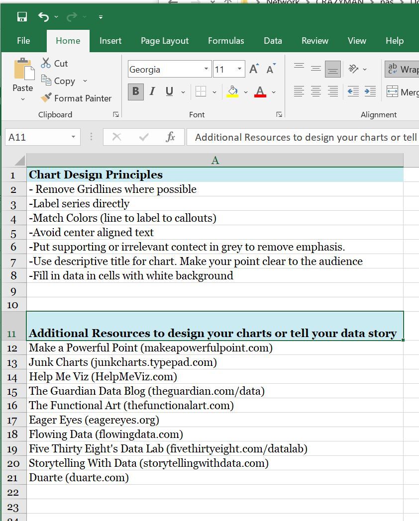Screen dimensions: 419x521
Task: Open the File tab
Action: 23,41
